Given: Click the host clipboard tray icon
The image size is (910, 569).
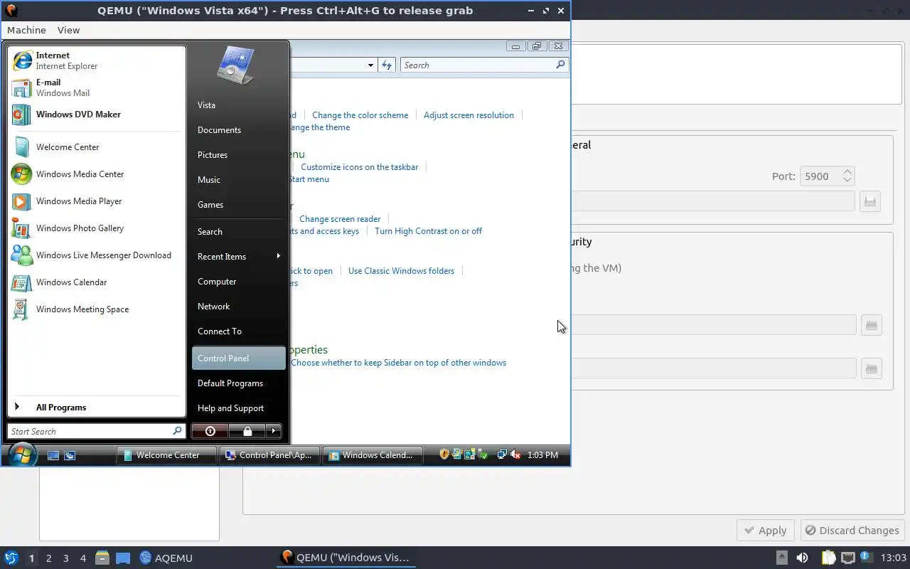Looking at the screenshot, I should coord(828,558).
